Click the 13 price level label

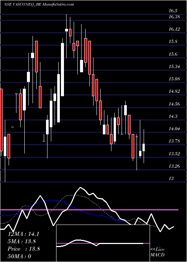(x=171, y=179)
